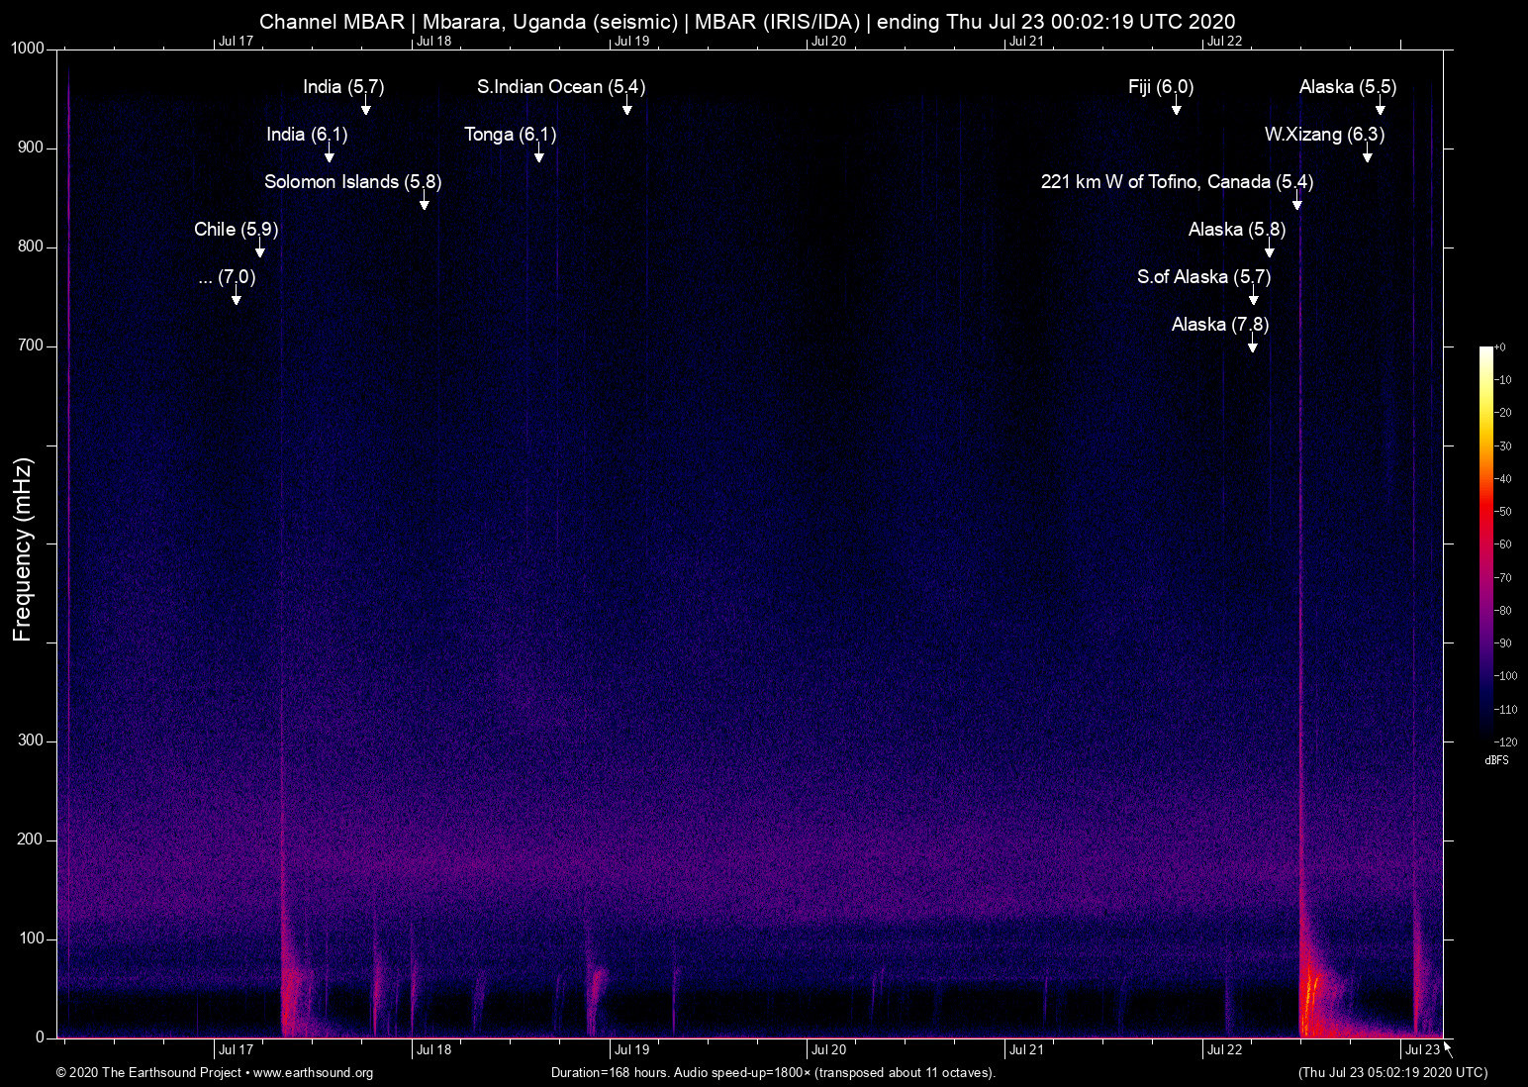Click the arrow marker under Alaska (7.8)
Screen dimensions: 1528x1087
point(1252,345)
